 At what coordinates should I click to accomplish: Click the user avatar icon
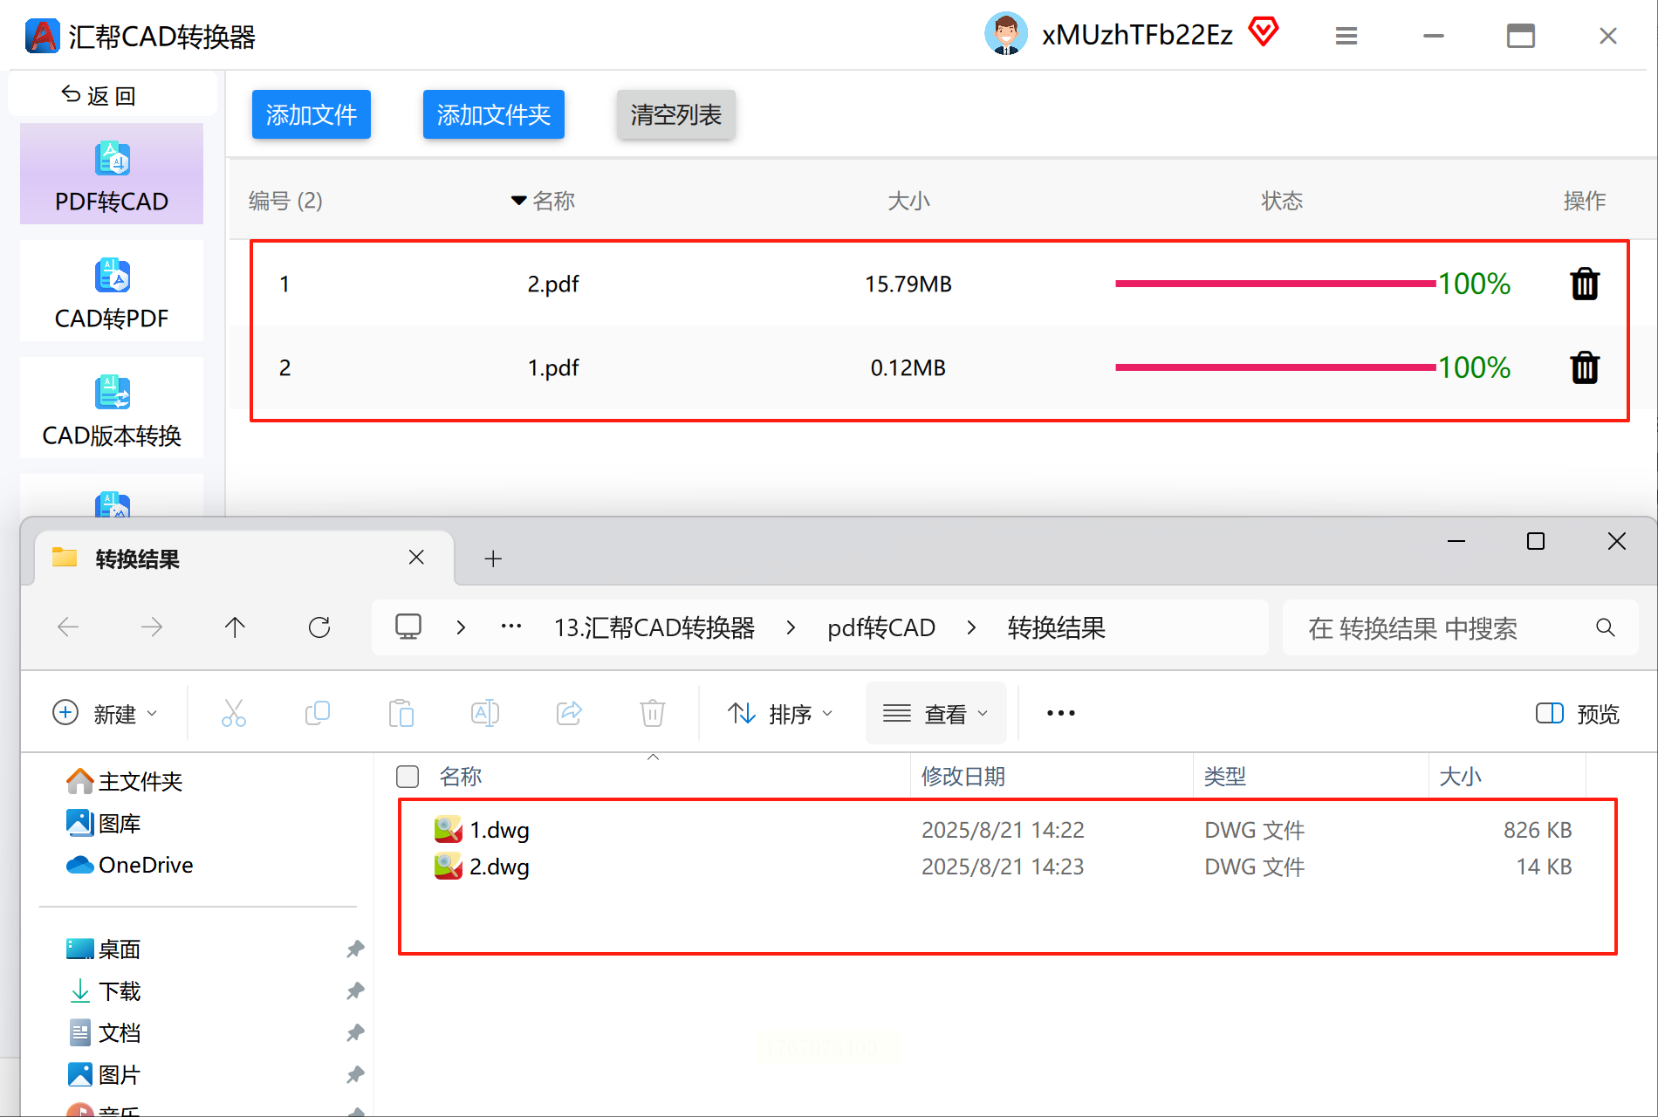coord(1006,34)
